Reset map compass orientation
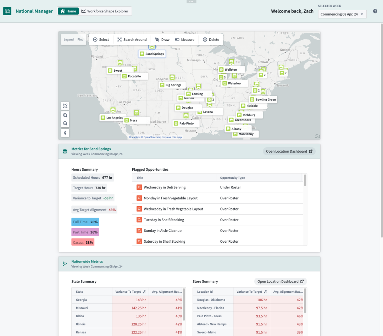This screenshot has width=383, height=336. point(65,133)
